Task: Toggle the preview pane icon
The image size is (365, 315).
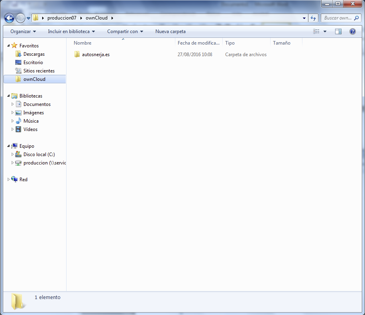Action: tap(338, 31)
